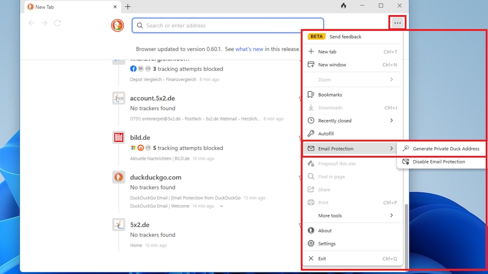The image size is (488, 274).
Task: Expand the duckduckgo.com history entries chevron
Action: pyautogui.click(x=221, y=206)
